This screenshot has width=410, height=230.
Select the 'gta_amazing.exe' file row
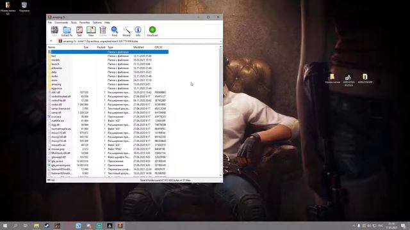108,165
